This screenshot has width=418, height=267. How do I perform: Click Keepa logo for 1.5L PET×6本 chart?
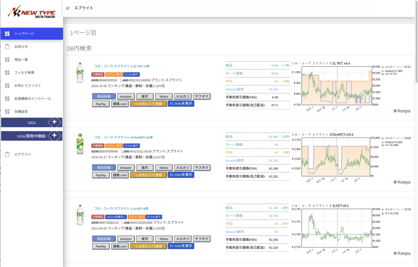coord(402,111)
